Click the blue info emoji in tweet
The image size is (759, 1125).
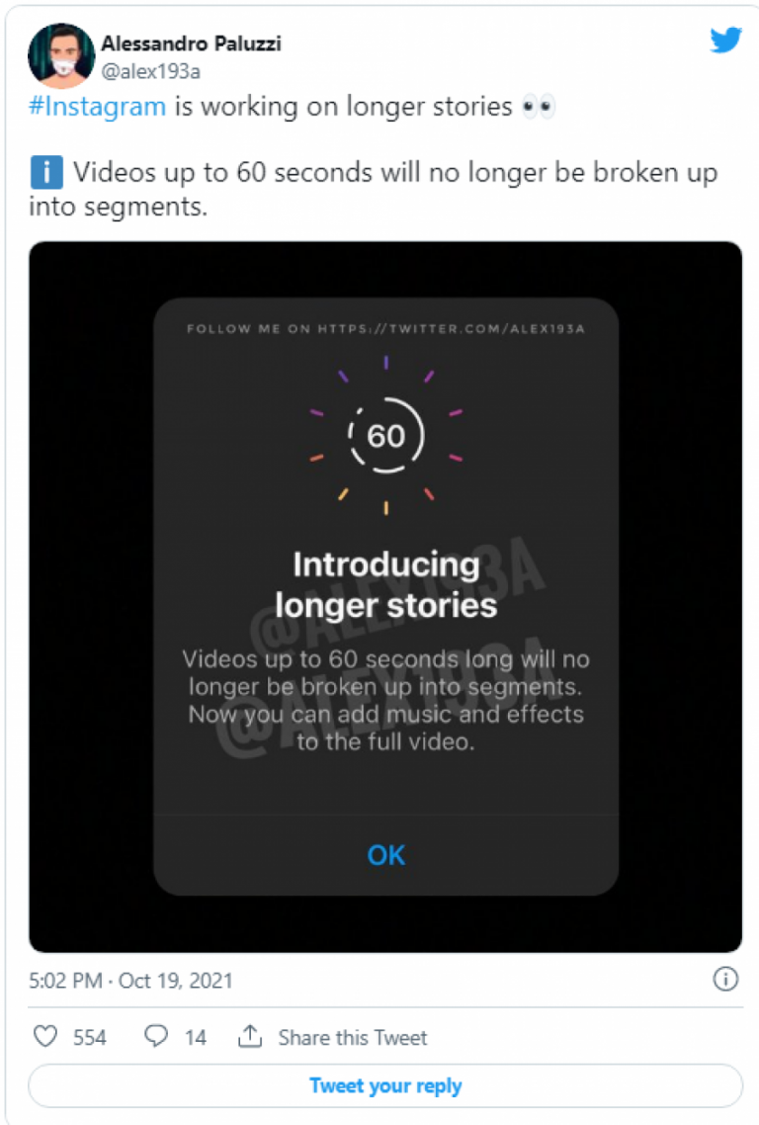click(46, 172)
